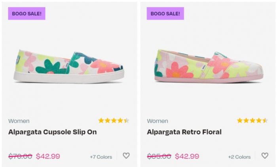The width and height of the screenshot is (277, 167).
Task: Click the $42.99 sale price under Cupsole Slip On
Action: [48, 156]
